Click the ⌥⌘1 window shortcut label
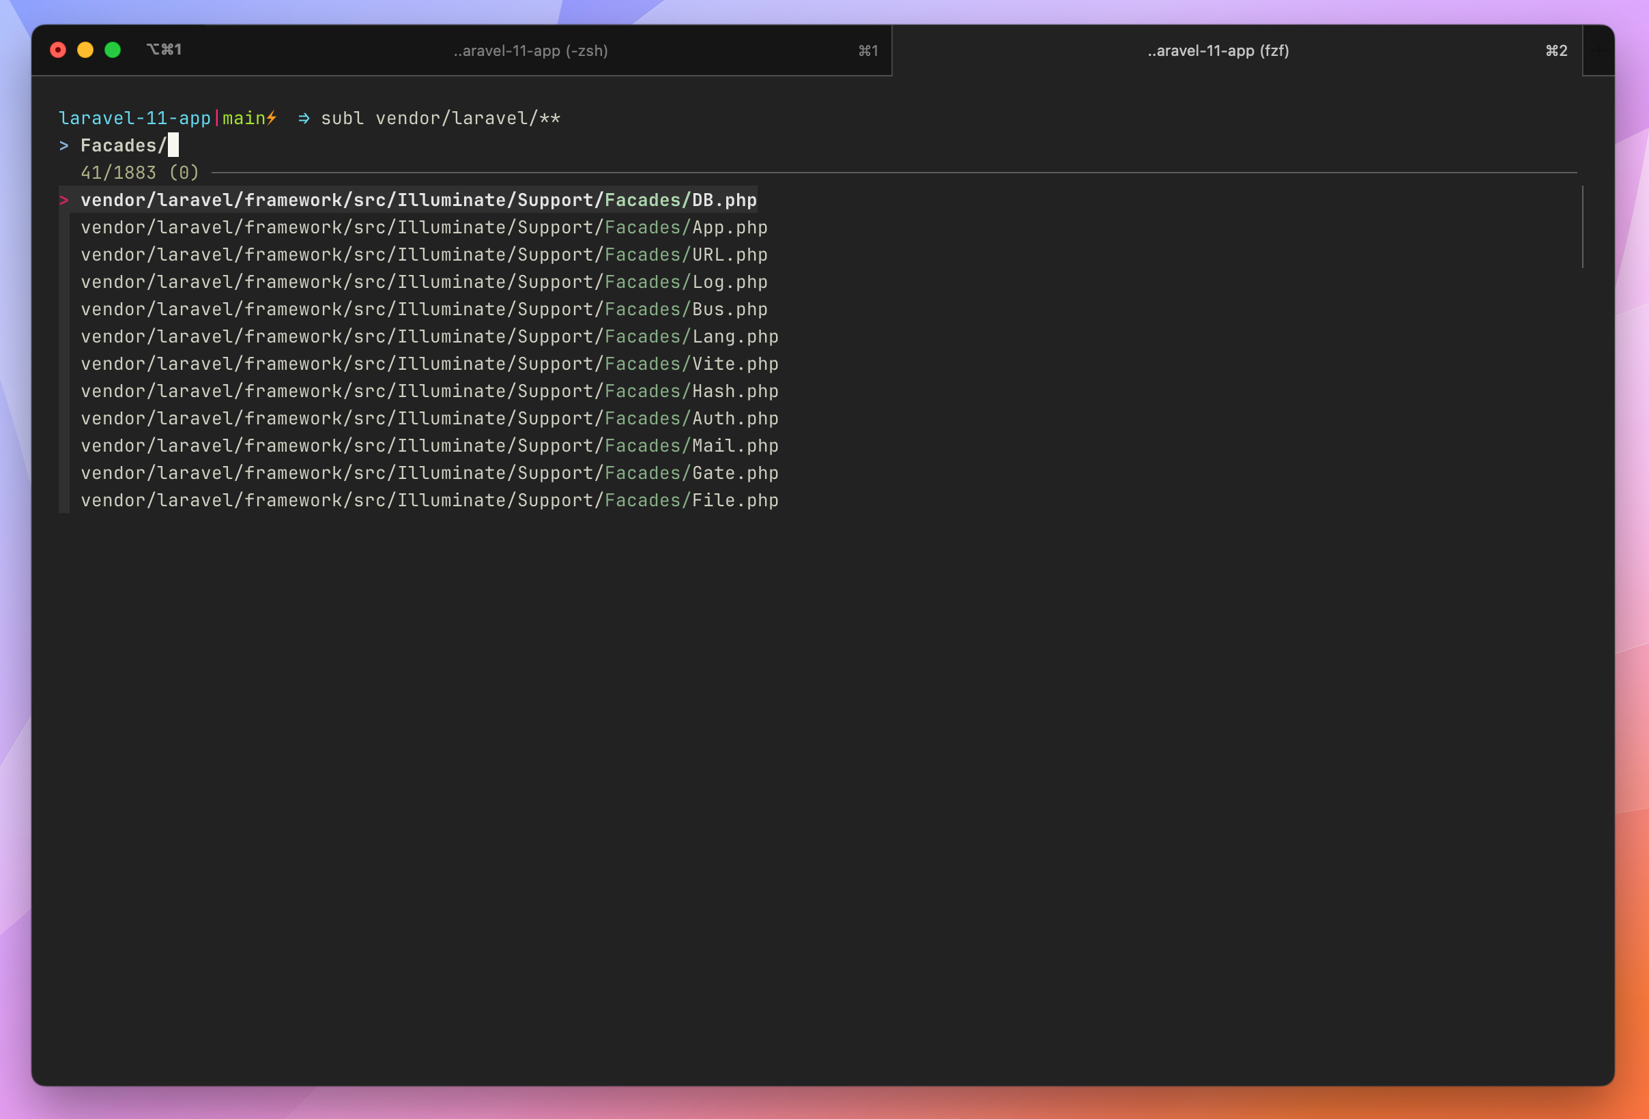The height and width of the screenshot is (1119, 1649). [x=164, y=50]
